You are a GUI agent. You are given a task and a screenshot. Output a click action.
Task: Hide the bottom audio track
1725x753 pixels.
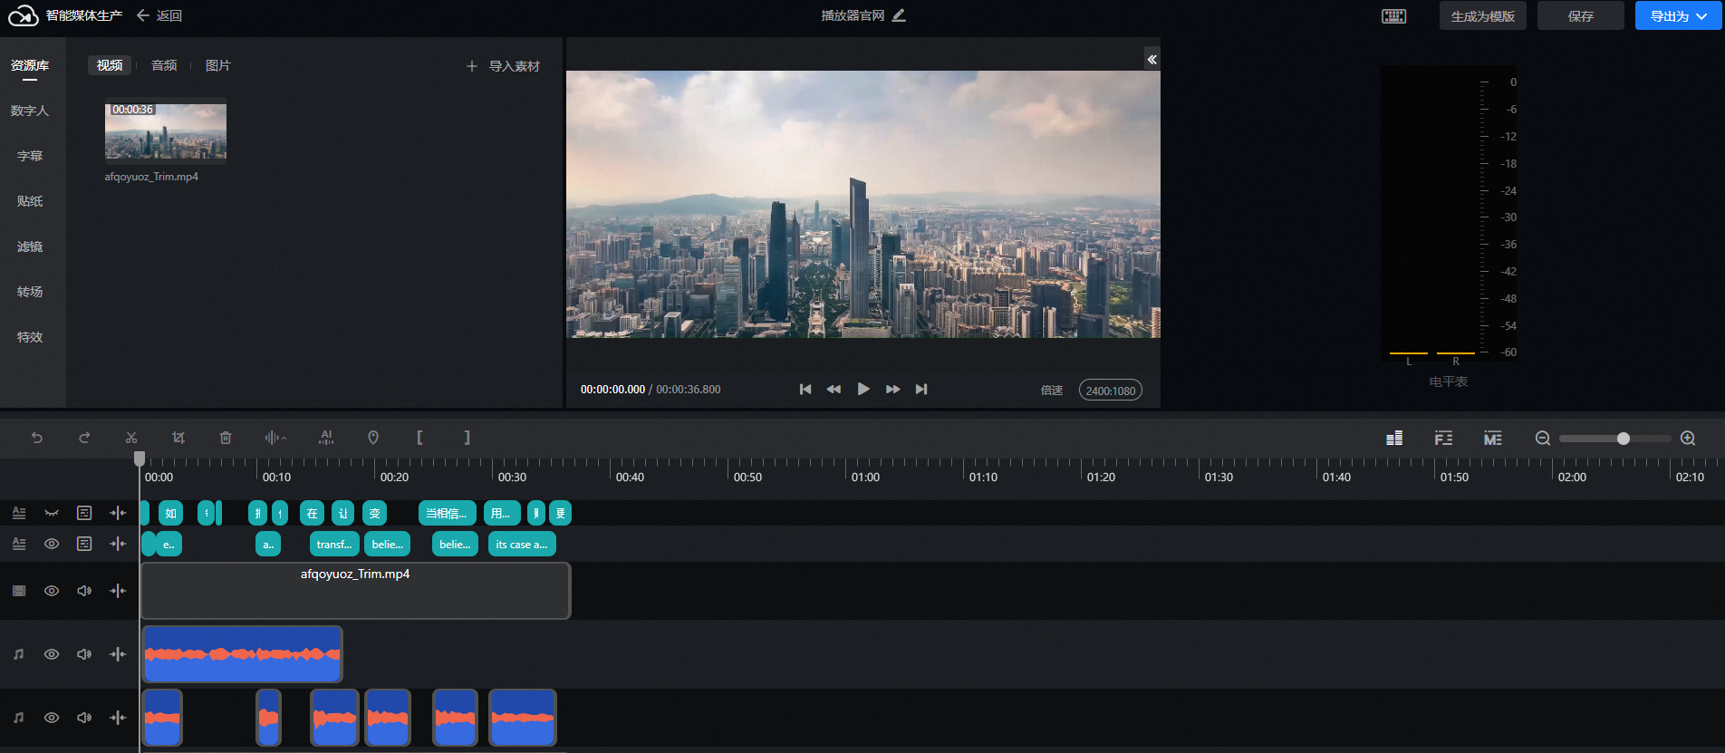[x=52, y=718]
